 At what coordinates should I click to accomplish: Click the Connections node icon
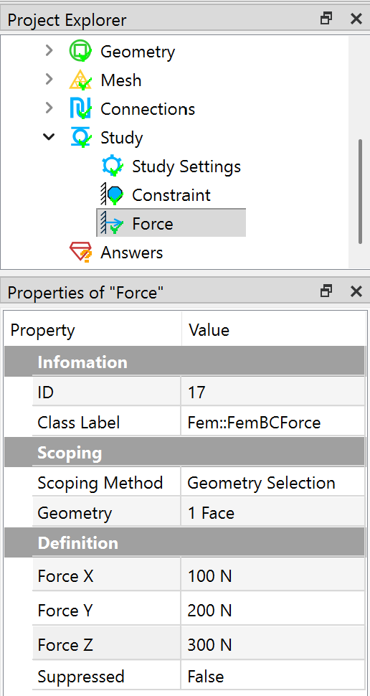pos(81,109)
